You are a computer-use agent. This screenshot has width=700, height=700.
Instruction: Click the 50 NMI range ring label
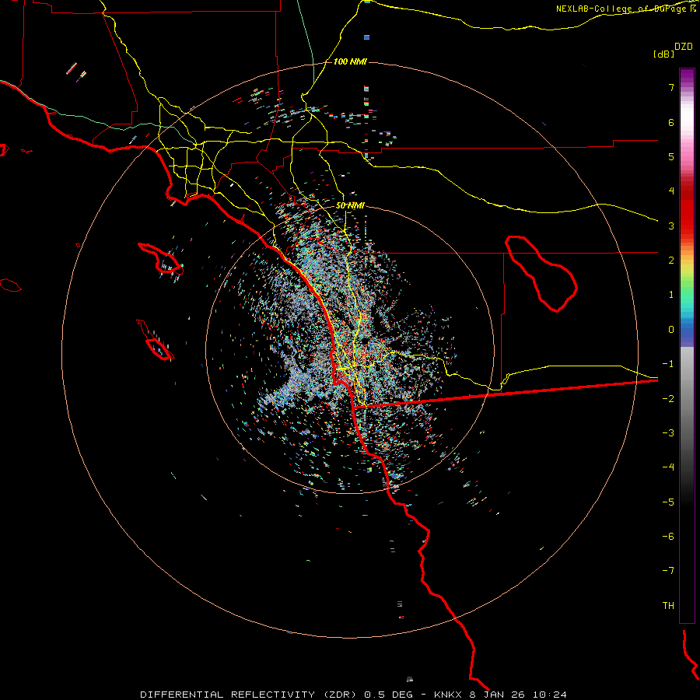(350, 205)
